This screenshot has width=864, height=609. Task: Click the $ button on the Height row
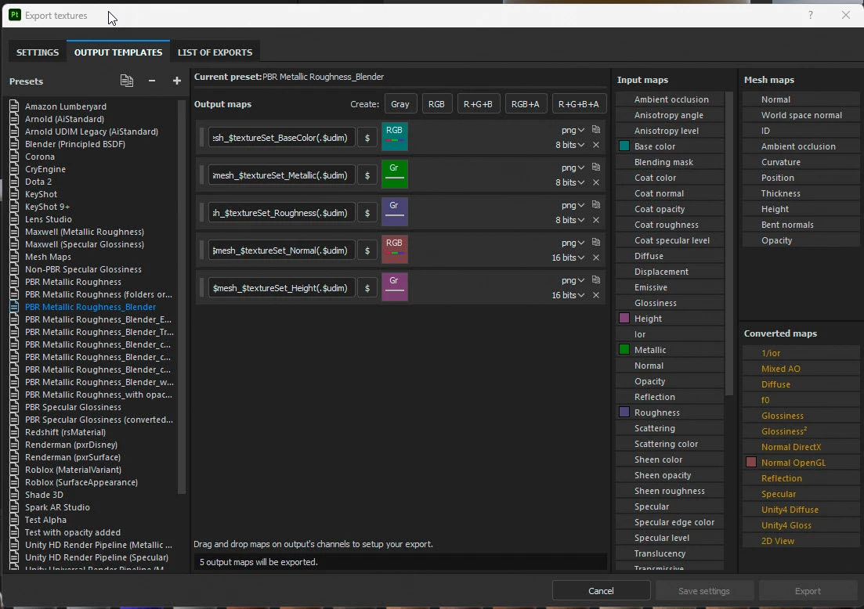[x=367, y=288]
